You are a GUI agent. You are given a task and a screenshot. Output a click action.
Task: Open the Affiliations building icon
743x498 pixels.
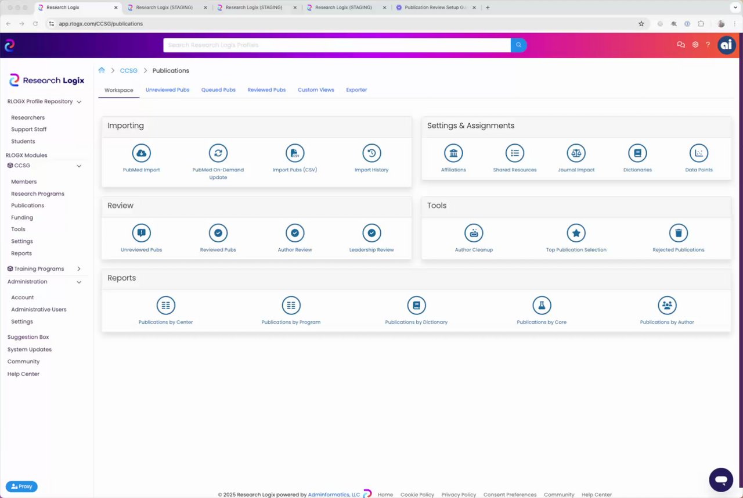pyautogui.click(x=453, y=153)
